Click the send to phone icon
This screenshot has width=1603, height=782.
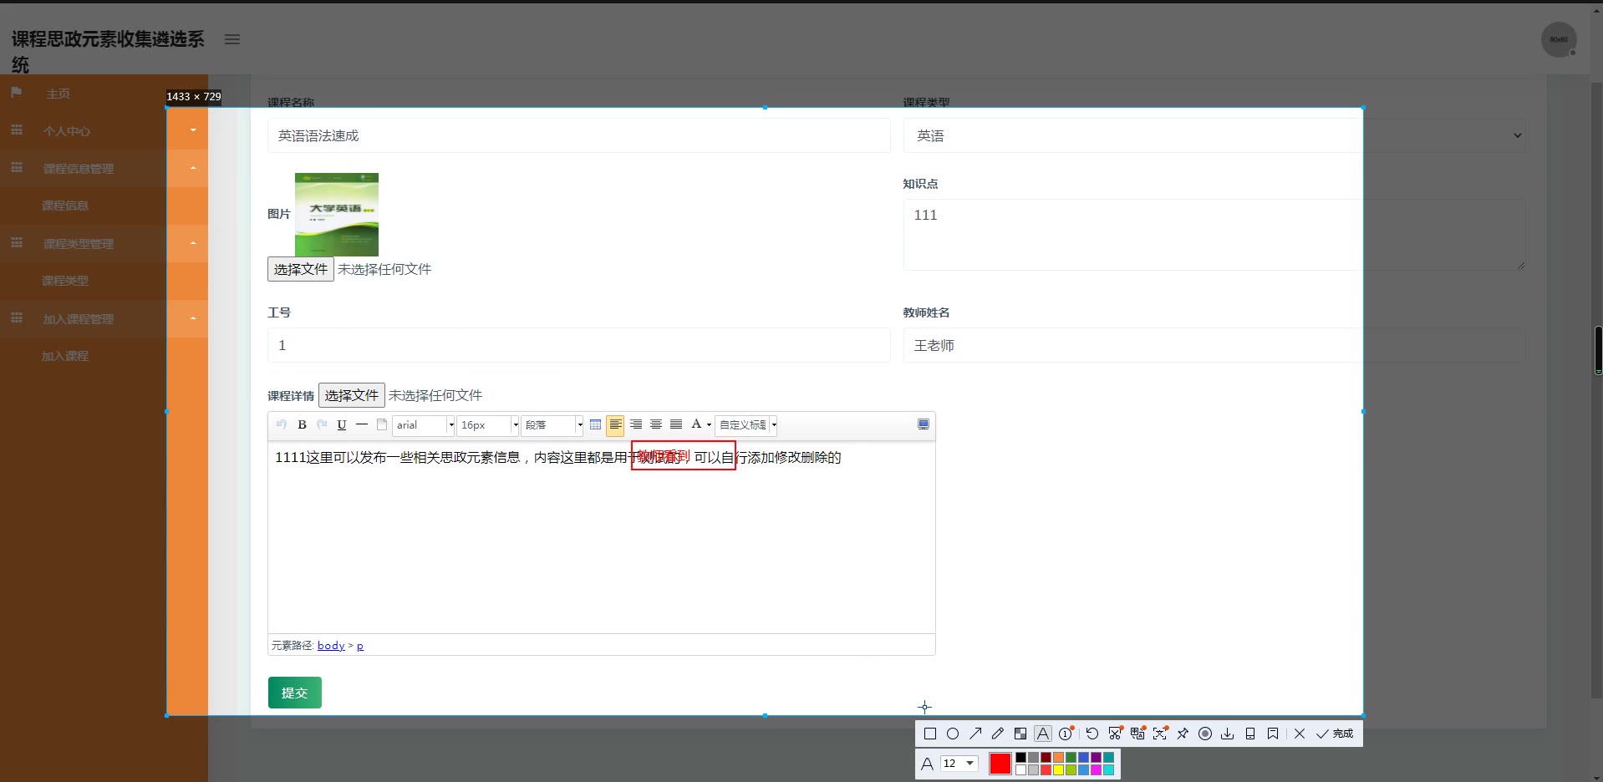(1250, 734)
